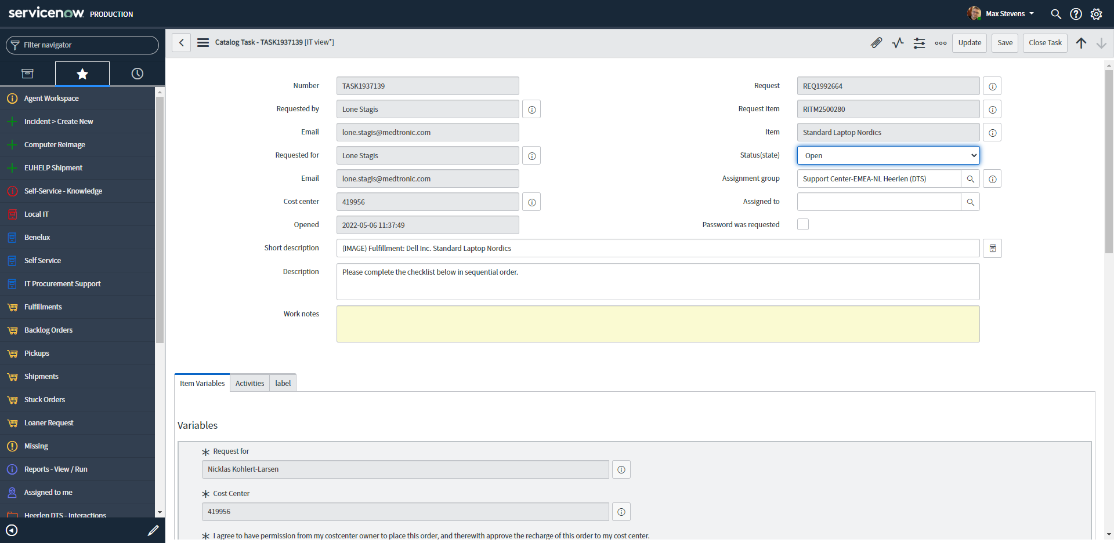Viewport: 1114px width, 543px height.
Task: Open the activity stream icon
Action: click(898, 43)
